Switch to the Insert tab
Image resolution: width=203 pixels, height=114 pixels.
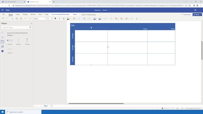[18, 15]
